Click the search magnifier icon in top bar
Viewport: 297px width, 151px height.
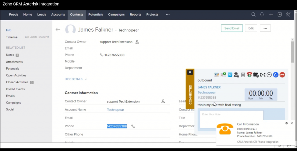[253, 14]
